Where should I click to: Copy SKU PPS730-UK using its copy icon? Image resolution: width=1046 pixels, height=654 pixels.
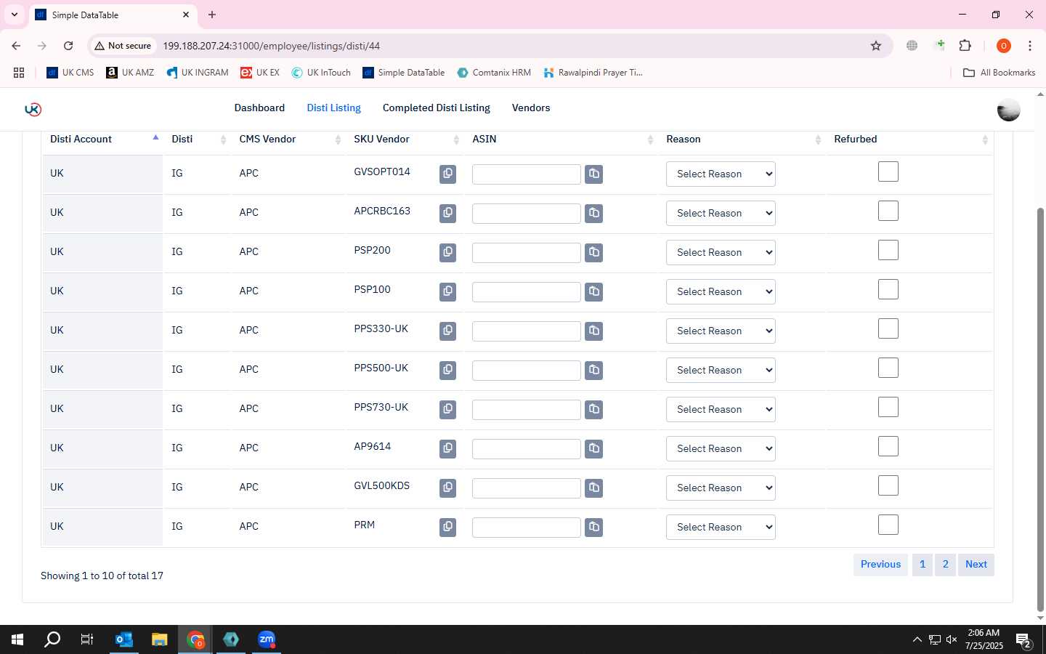tap(448, 409)
